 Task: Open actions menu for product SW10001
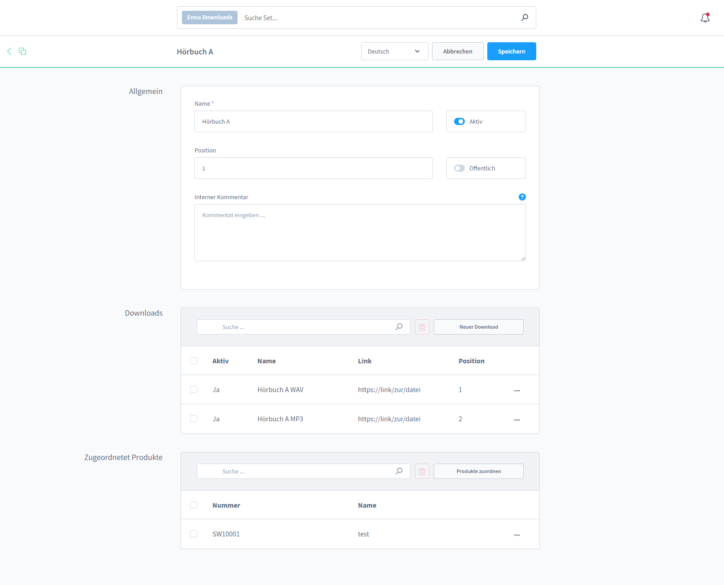(517, 535)
